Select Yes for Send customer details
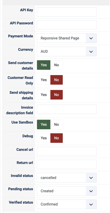Viewport: 110px width, 213px height. pos(43,65)
